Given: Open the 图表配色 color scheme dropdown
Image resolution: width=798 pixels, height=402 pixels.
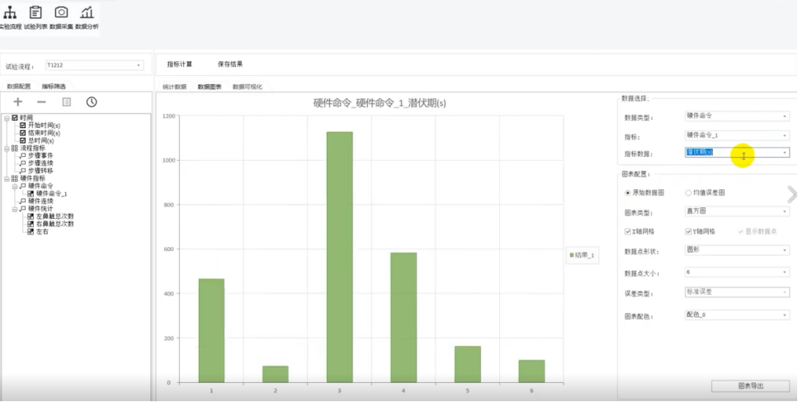Looking at the screenshot, I should pos(736,315).
